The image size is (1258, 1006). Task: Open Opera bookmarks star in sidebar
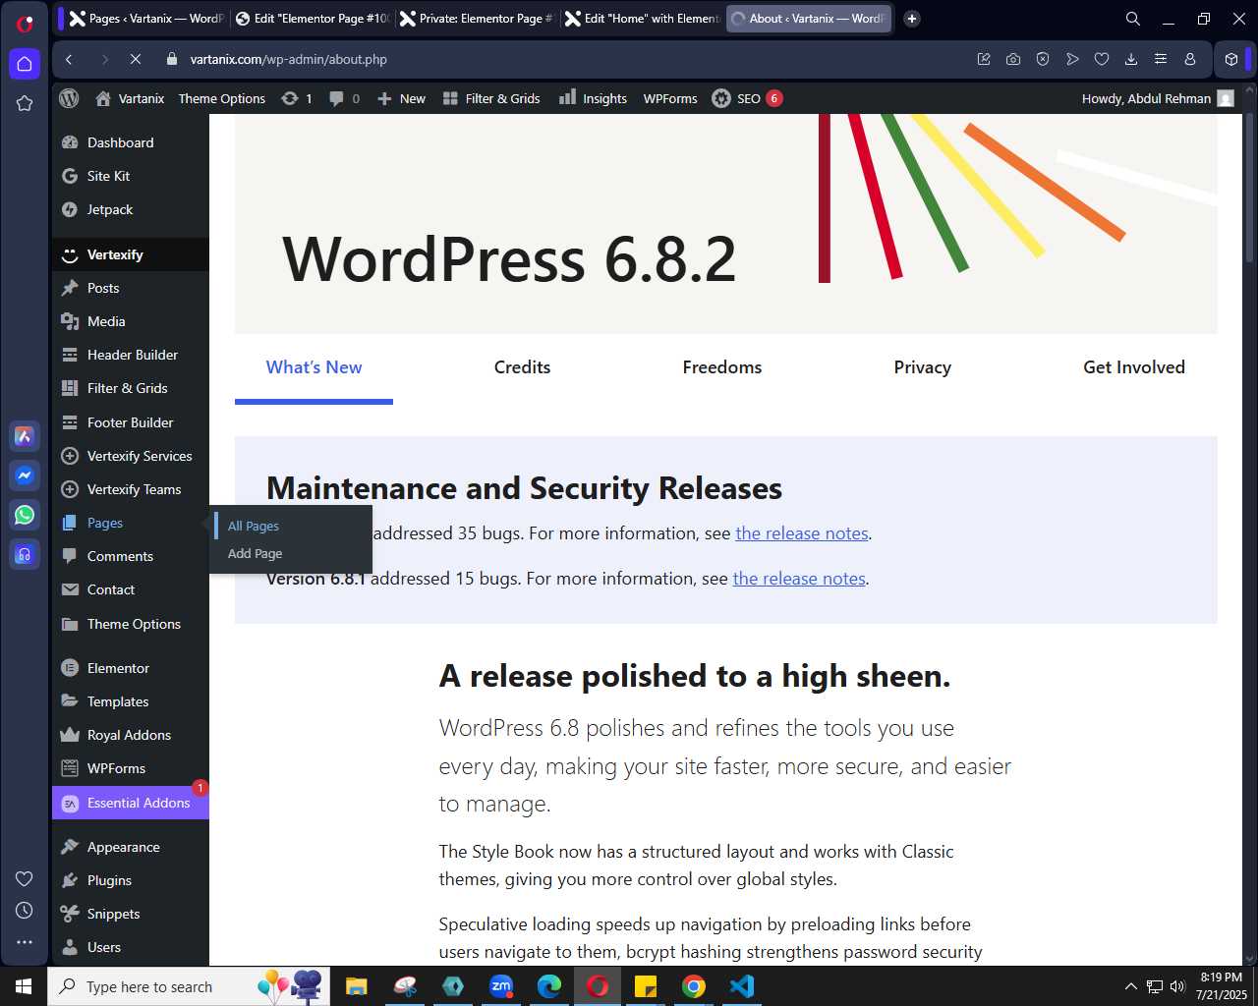pyautogui.click(x=25, y=103)
